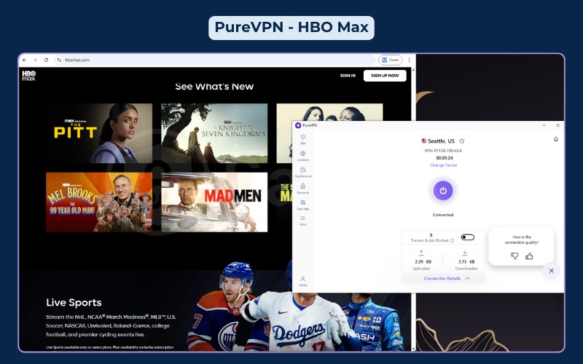Click the Change Server link

coord(443,165)
